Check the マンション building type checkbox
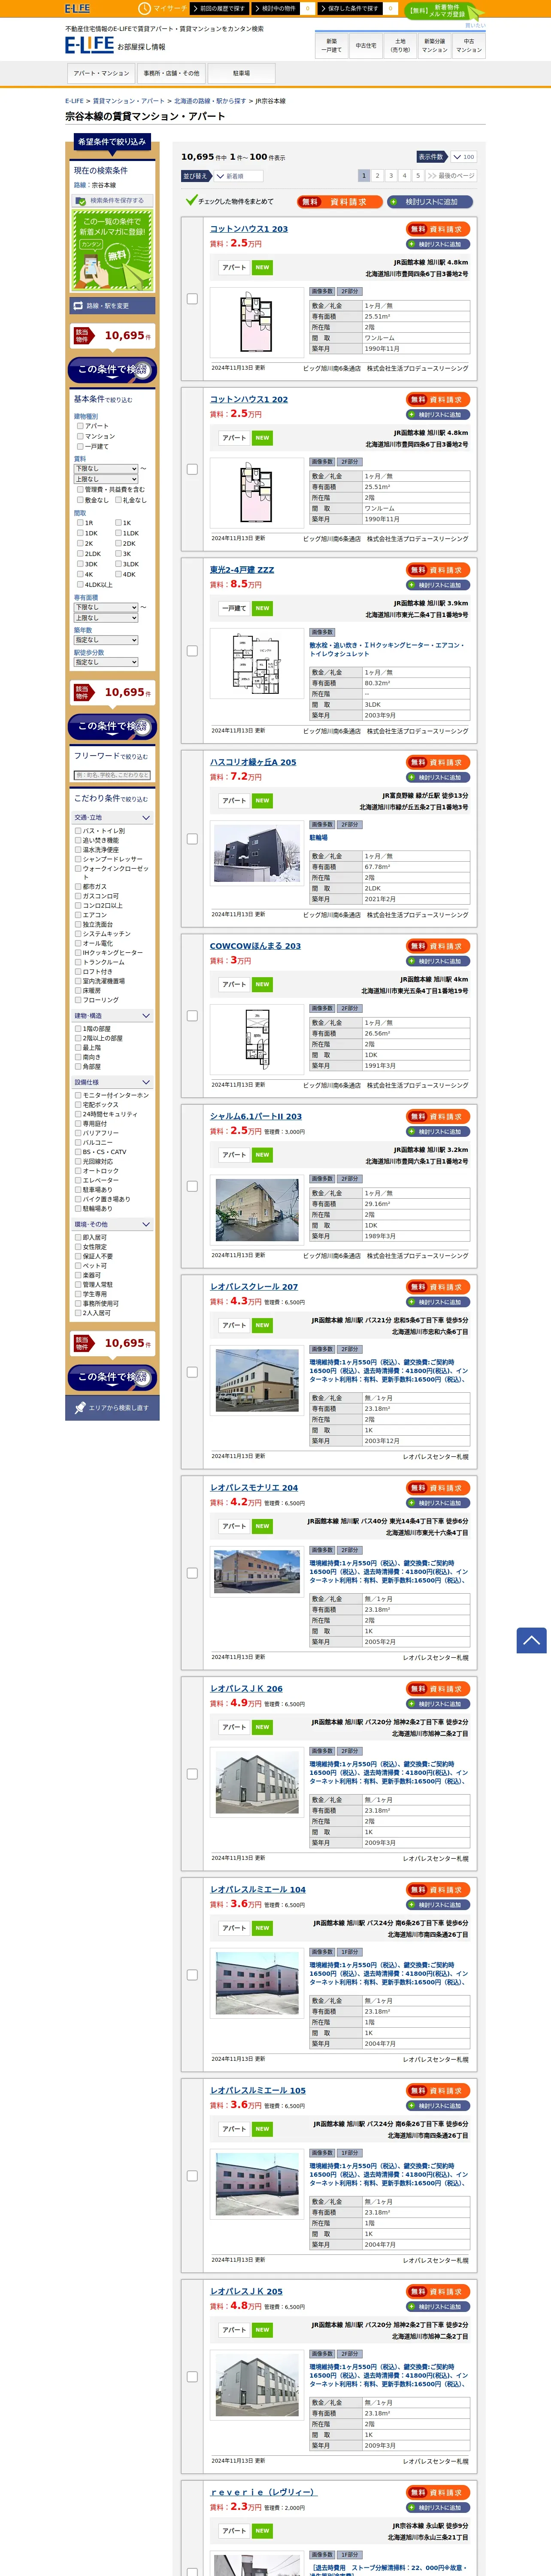 (x=80, y=436)
